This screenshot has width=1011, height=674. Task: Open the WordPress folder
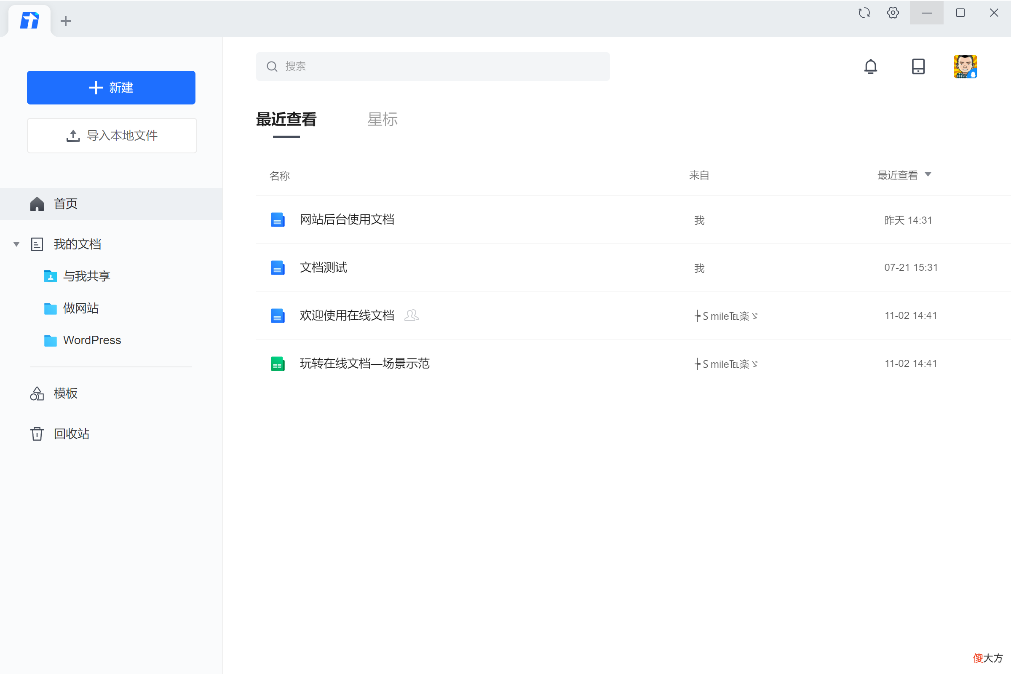coord(92,340)
